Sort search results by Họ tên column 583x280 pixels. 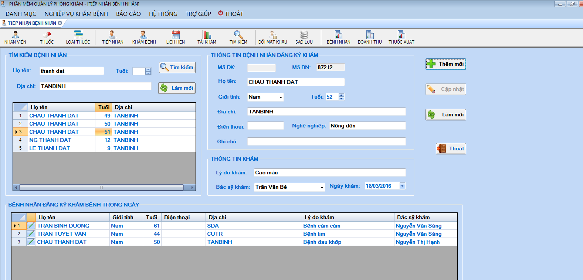61,107
